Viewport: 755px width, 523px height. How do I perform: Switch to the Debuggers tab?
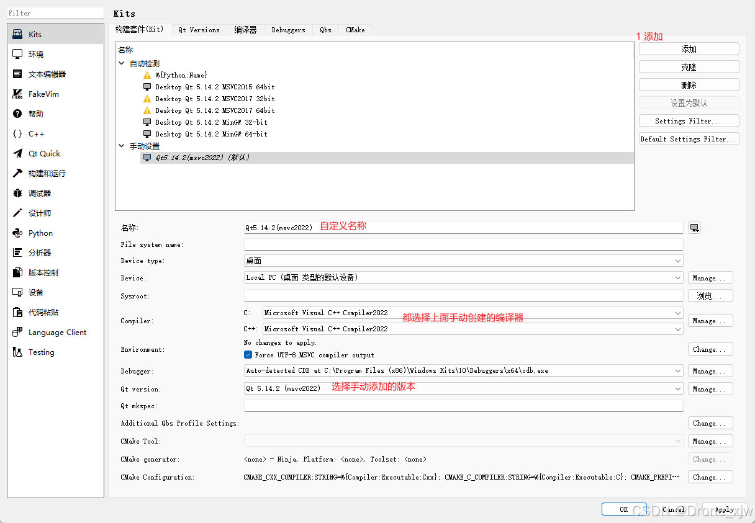(288, 30)
